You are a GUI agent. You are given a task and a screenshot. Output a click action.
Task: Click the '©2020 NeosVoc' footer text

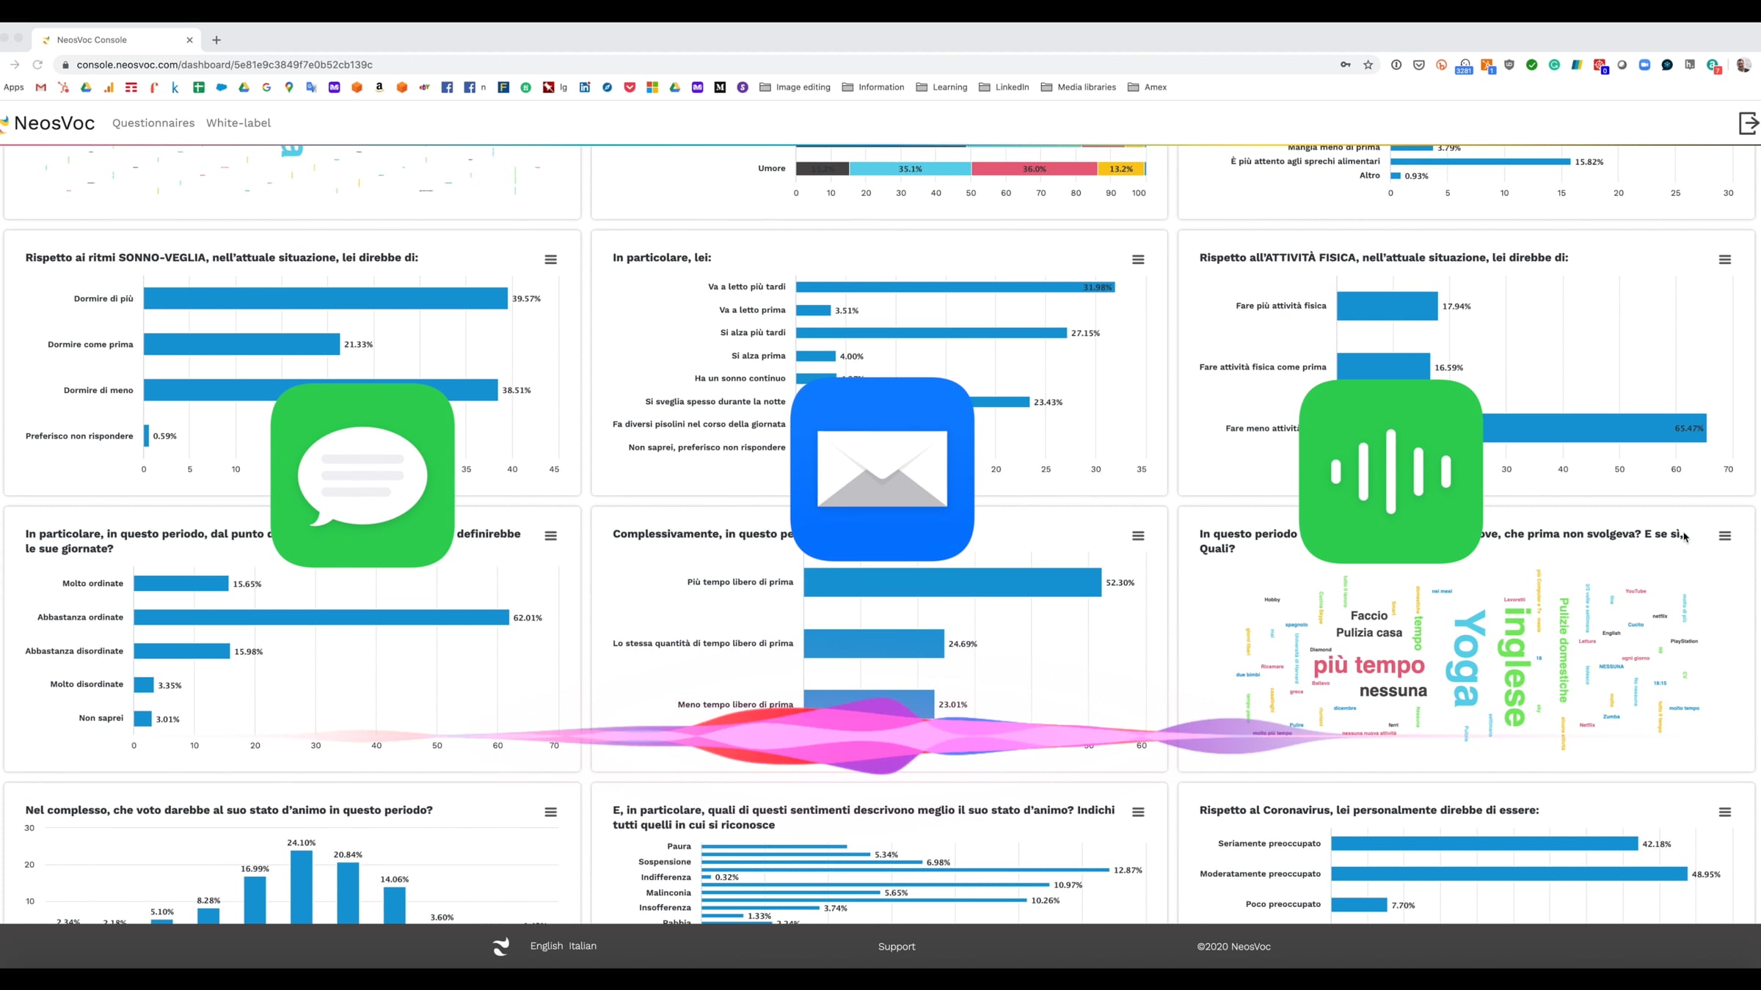coord(1233,947)
